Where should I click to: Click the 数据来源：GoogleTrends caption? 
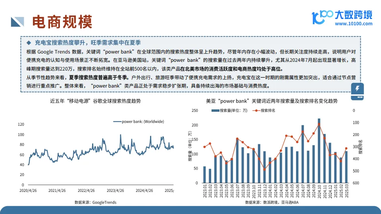[96, 203]
